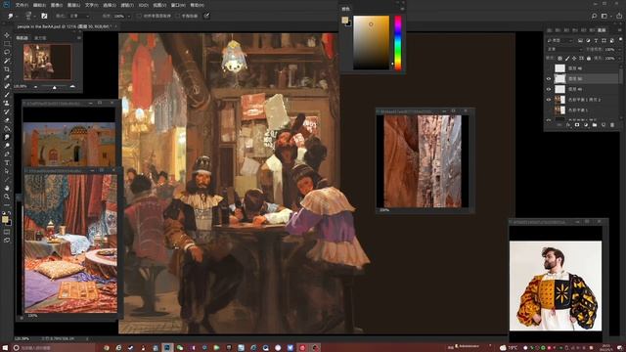
Task: Toggle lock all padlock icon
Action: [589, 59]
